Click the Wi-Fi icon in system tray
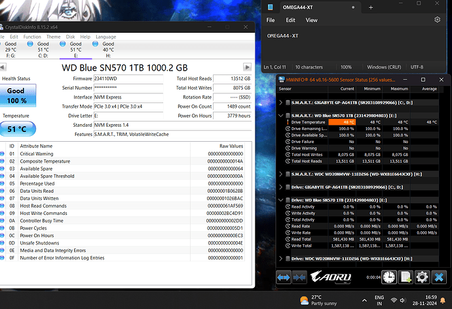 click(x=394, y=301)
